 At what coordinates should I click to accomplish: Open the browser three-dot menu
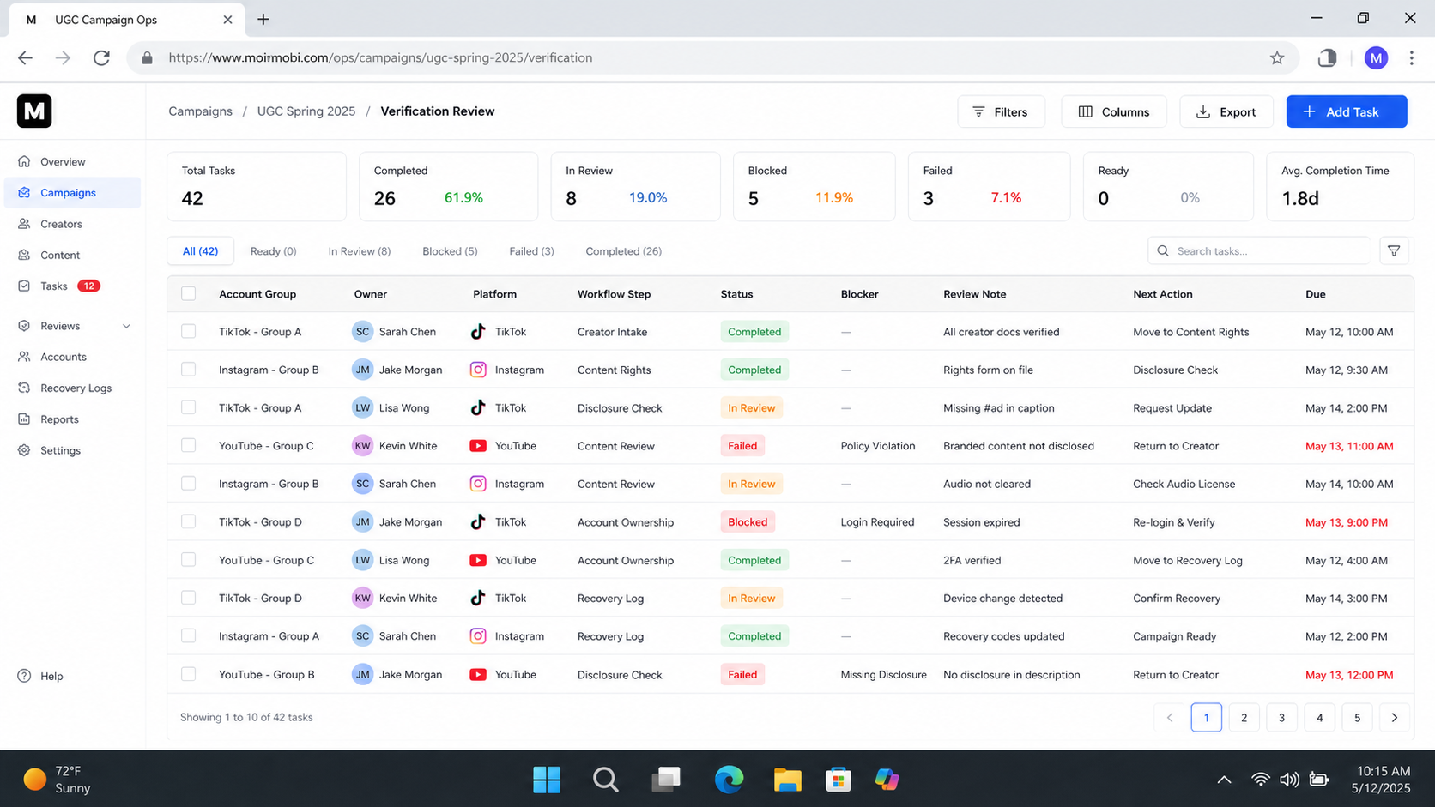tap(1412, 57)
